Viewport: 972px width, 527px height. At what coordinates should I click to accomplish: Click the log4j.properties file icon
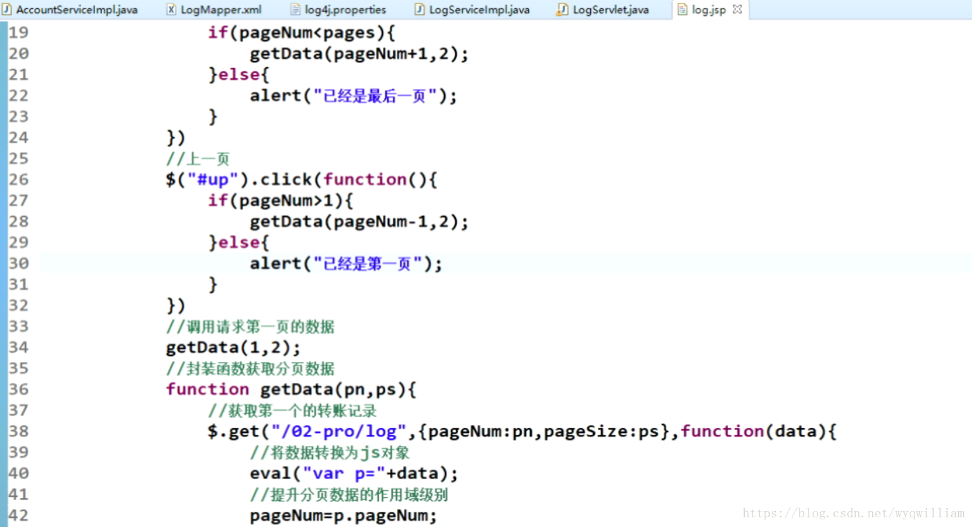coord(295,10)
